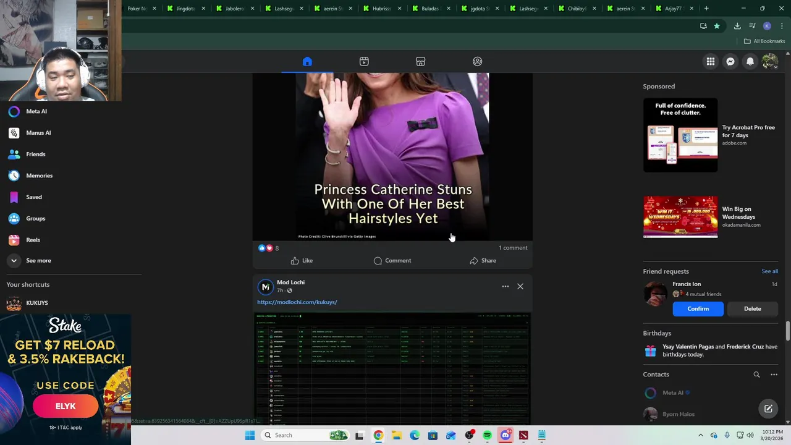See all friend requests
Screen dimensions: 791x445
pyautogui.click(x=769, y=271)
